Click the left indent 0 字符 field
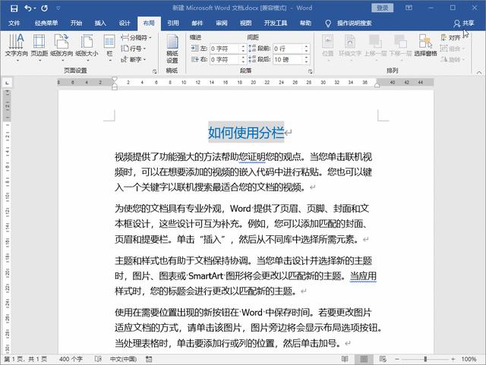 (x=225, y=49)
